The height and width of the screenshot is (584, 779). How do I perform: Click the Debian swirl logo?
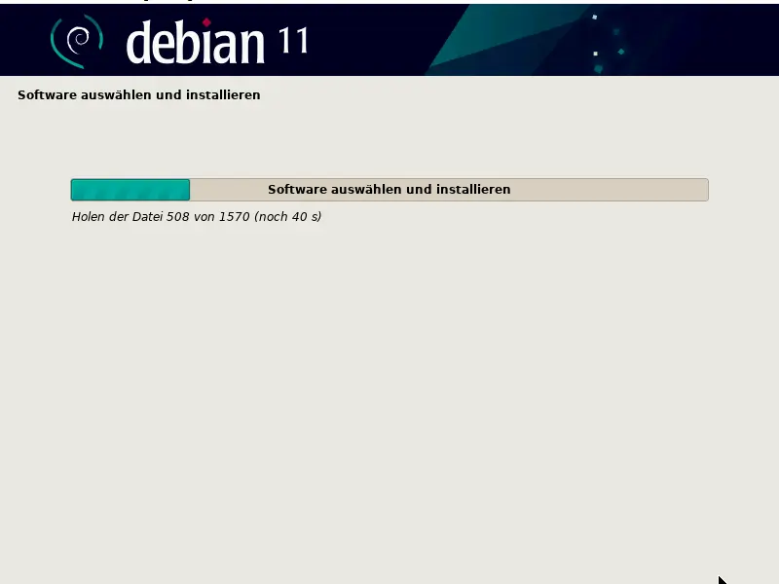(x=77, y=41)
